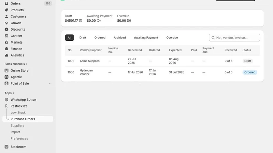The height and width of the screenshot is (153, 273).
Task: Switch to the Draft filter tab
Action: [83, 38]
